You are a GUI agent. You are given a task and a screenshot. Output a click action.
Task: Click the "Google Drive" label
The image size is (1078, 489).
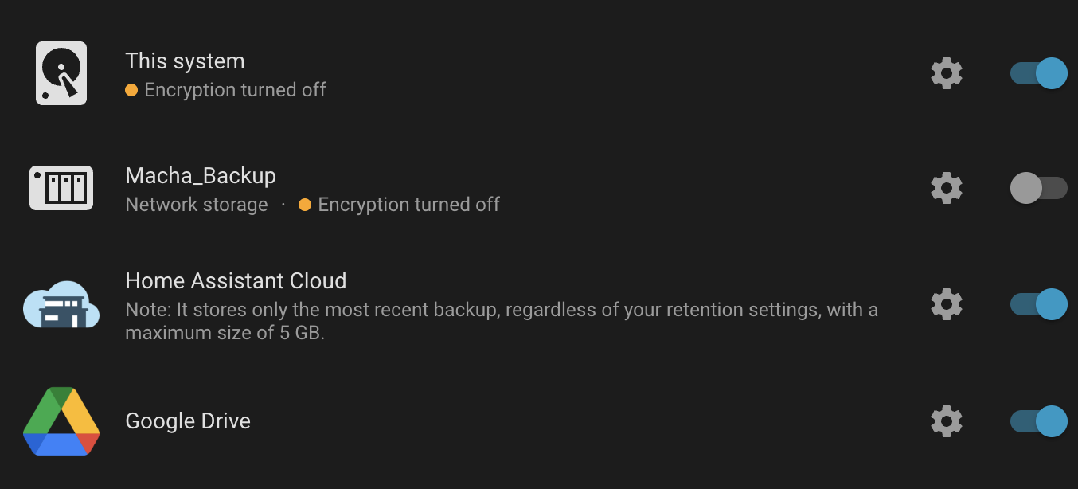(x=188, y=421)
